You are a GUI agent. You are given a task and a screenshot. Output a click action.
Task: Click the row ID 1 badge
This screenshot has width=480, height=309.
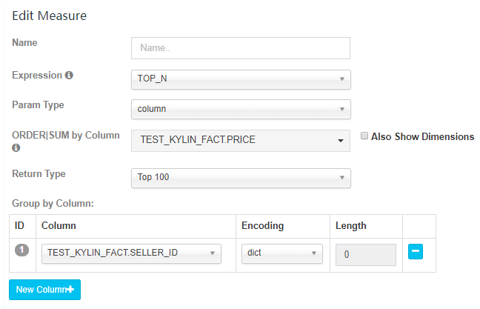coord(21,250)
